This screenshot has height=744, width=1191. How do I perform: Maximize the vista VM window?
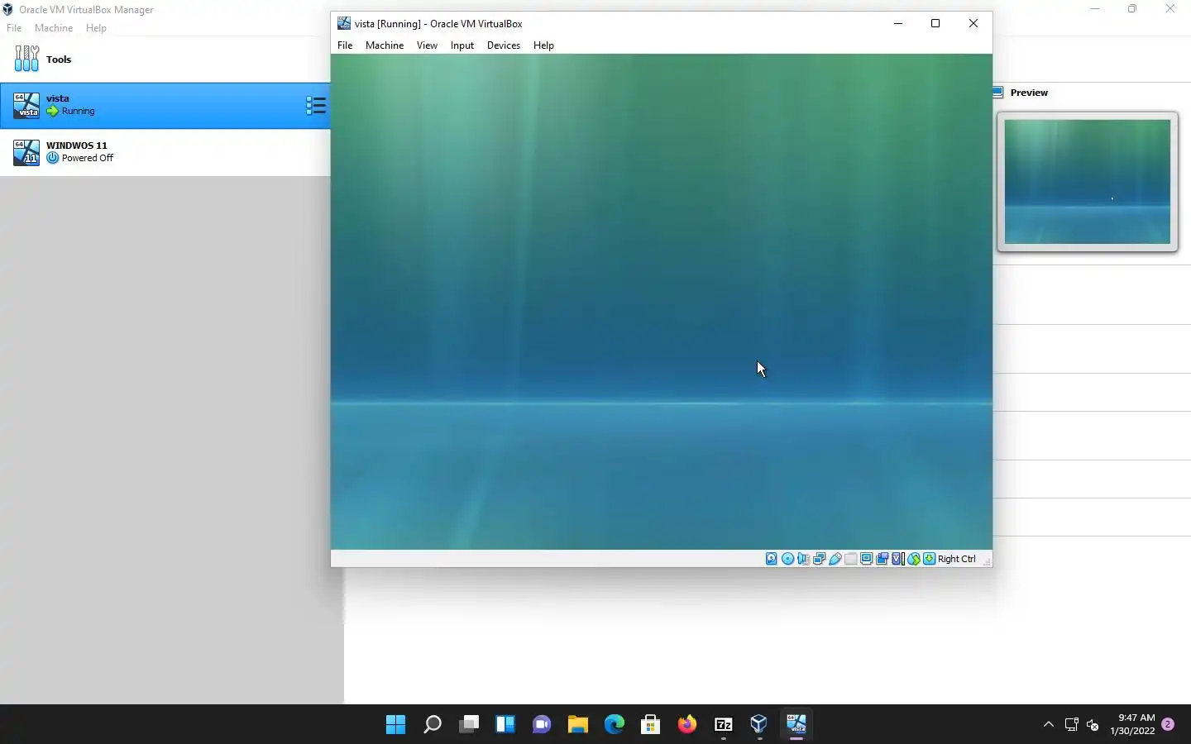coord(935,23)
